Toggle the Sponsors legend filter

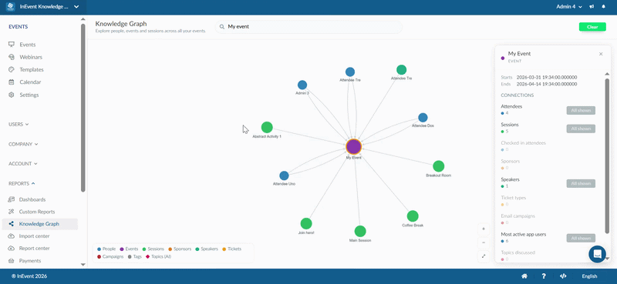tap(180, 249)
